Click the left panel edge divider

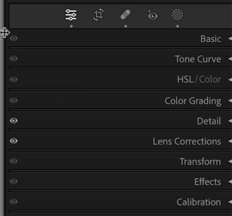(x=2, y=108)
